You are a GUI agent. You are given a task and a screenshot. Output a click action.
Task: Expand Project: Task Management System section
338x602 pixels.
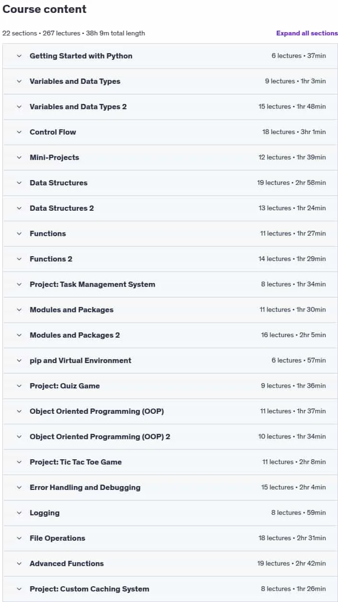[x=170, y=284]
